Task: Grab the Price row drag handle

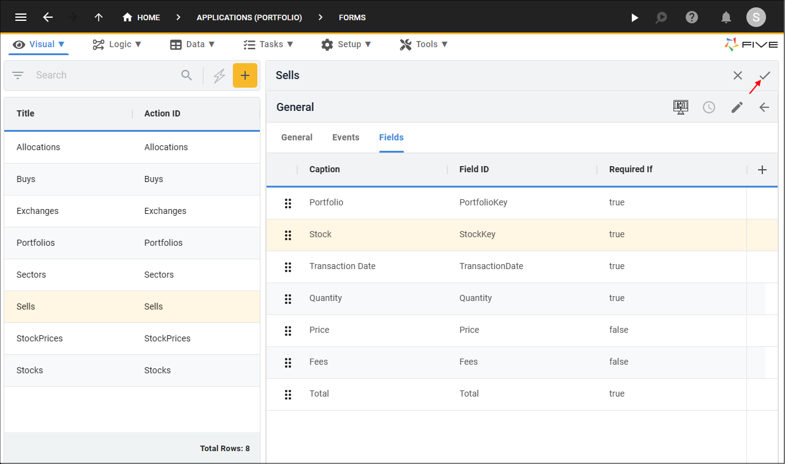Action: 288,330
